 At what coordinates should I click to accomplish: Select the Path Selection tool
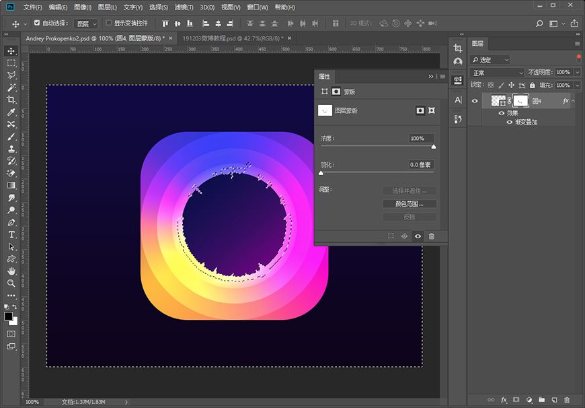(11, 246)
